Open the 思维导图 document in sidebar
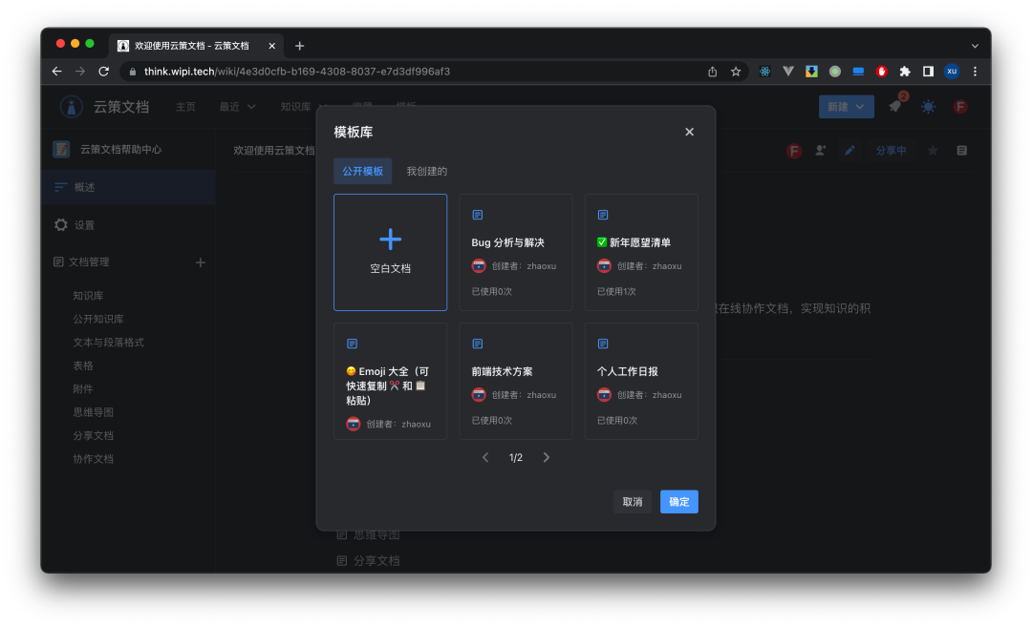 tap(93, 412)
